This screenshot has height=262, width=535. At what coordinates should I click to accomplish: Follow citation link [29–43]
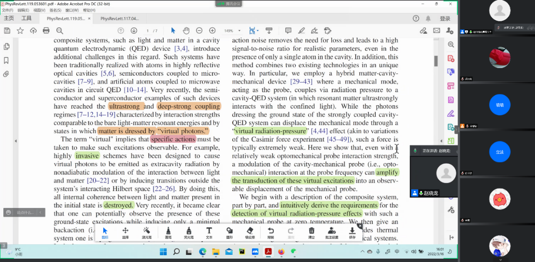pyautogui.click(x=301, y=82)
